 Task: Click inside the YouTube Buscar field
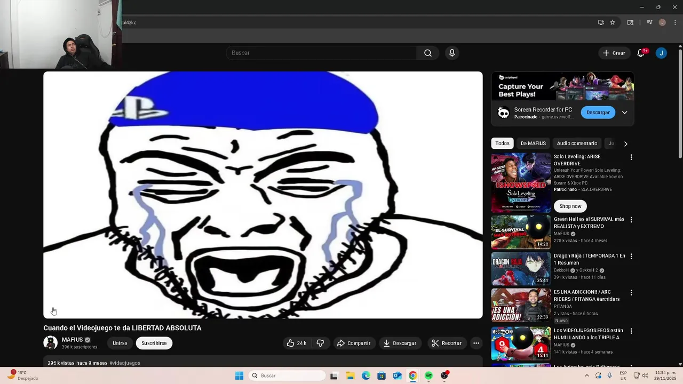[x=321, y=53]
